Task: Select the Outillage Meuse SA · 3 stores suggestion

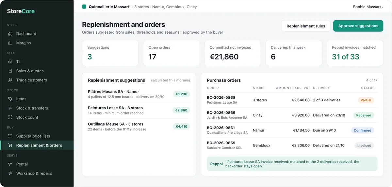Action: pos(139,127)
